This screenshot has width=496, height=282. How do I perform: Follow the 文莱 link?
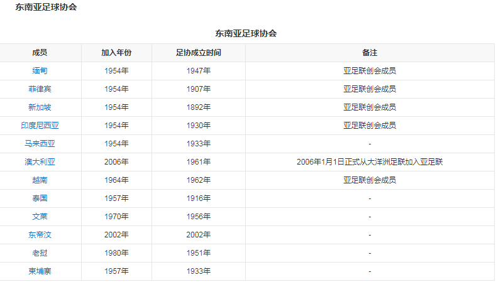click(40, 217)
